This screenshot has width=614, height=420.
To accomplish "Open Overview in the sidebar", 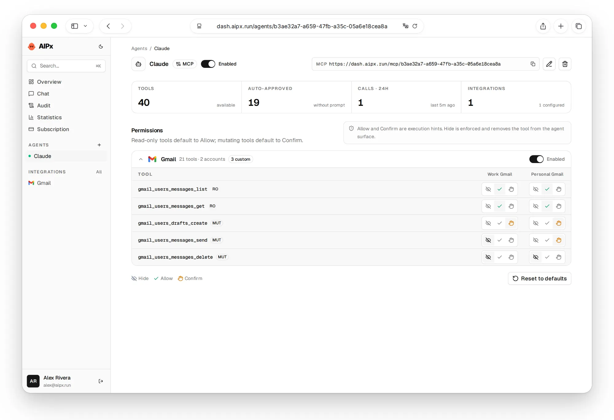I will click(66, 82).
